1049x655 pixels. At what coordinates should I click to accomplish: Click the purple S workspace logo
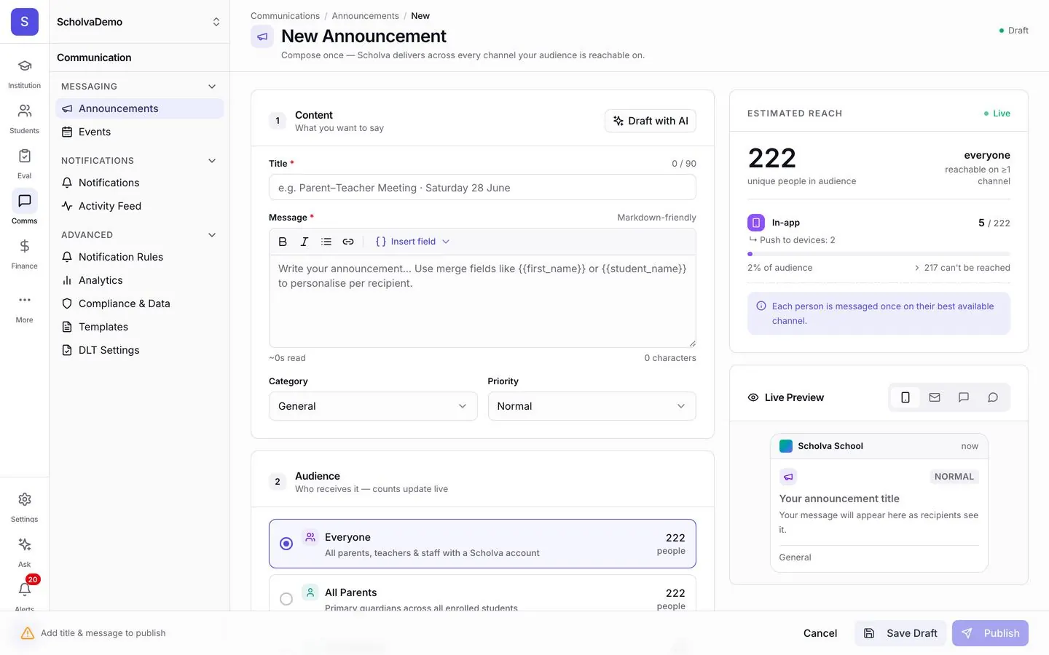pos(25,22)
